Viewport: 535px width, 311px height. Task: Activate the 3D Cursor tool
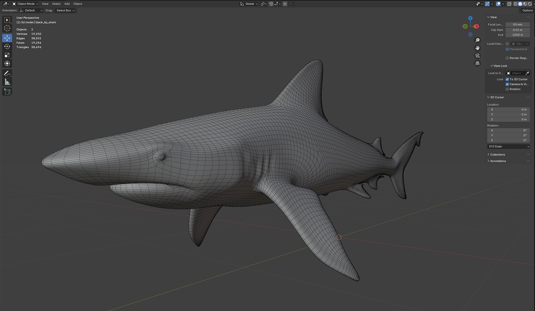[7, 29]
